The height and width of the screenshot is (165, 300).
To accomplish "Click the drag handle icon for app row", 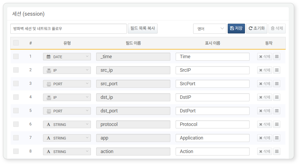I will 277,138.
